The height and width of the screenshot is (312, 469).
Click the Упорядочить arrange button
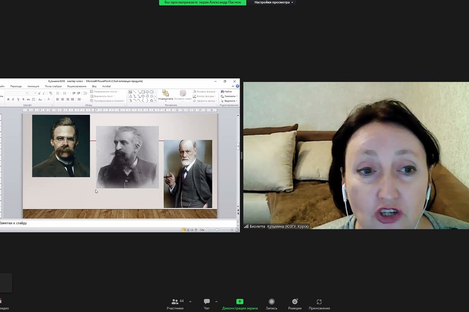coord(166,95)
